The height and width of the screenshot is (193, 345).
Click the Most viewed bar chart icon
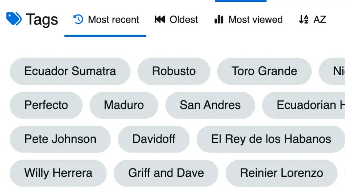(219, 20)
